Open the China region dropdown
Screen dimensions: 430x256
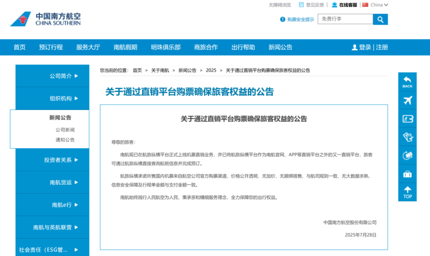click(x=379, y=4)
